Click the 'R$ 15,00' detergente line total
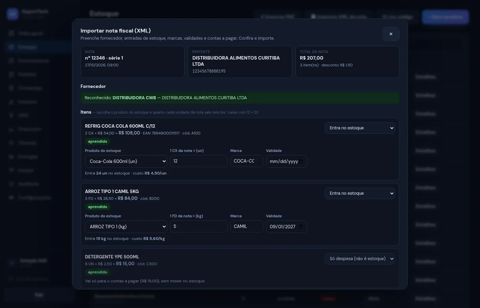Screen dimensions: 480x308 point(125,264)
